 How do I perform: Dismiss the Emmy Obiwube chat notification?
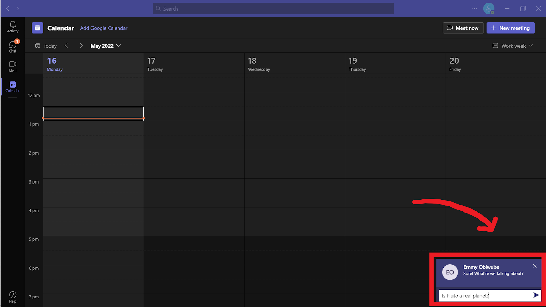[x=535, y=266]
